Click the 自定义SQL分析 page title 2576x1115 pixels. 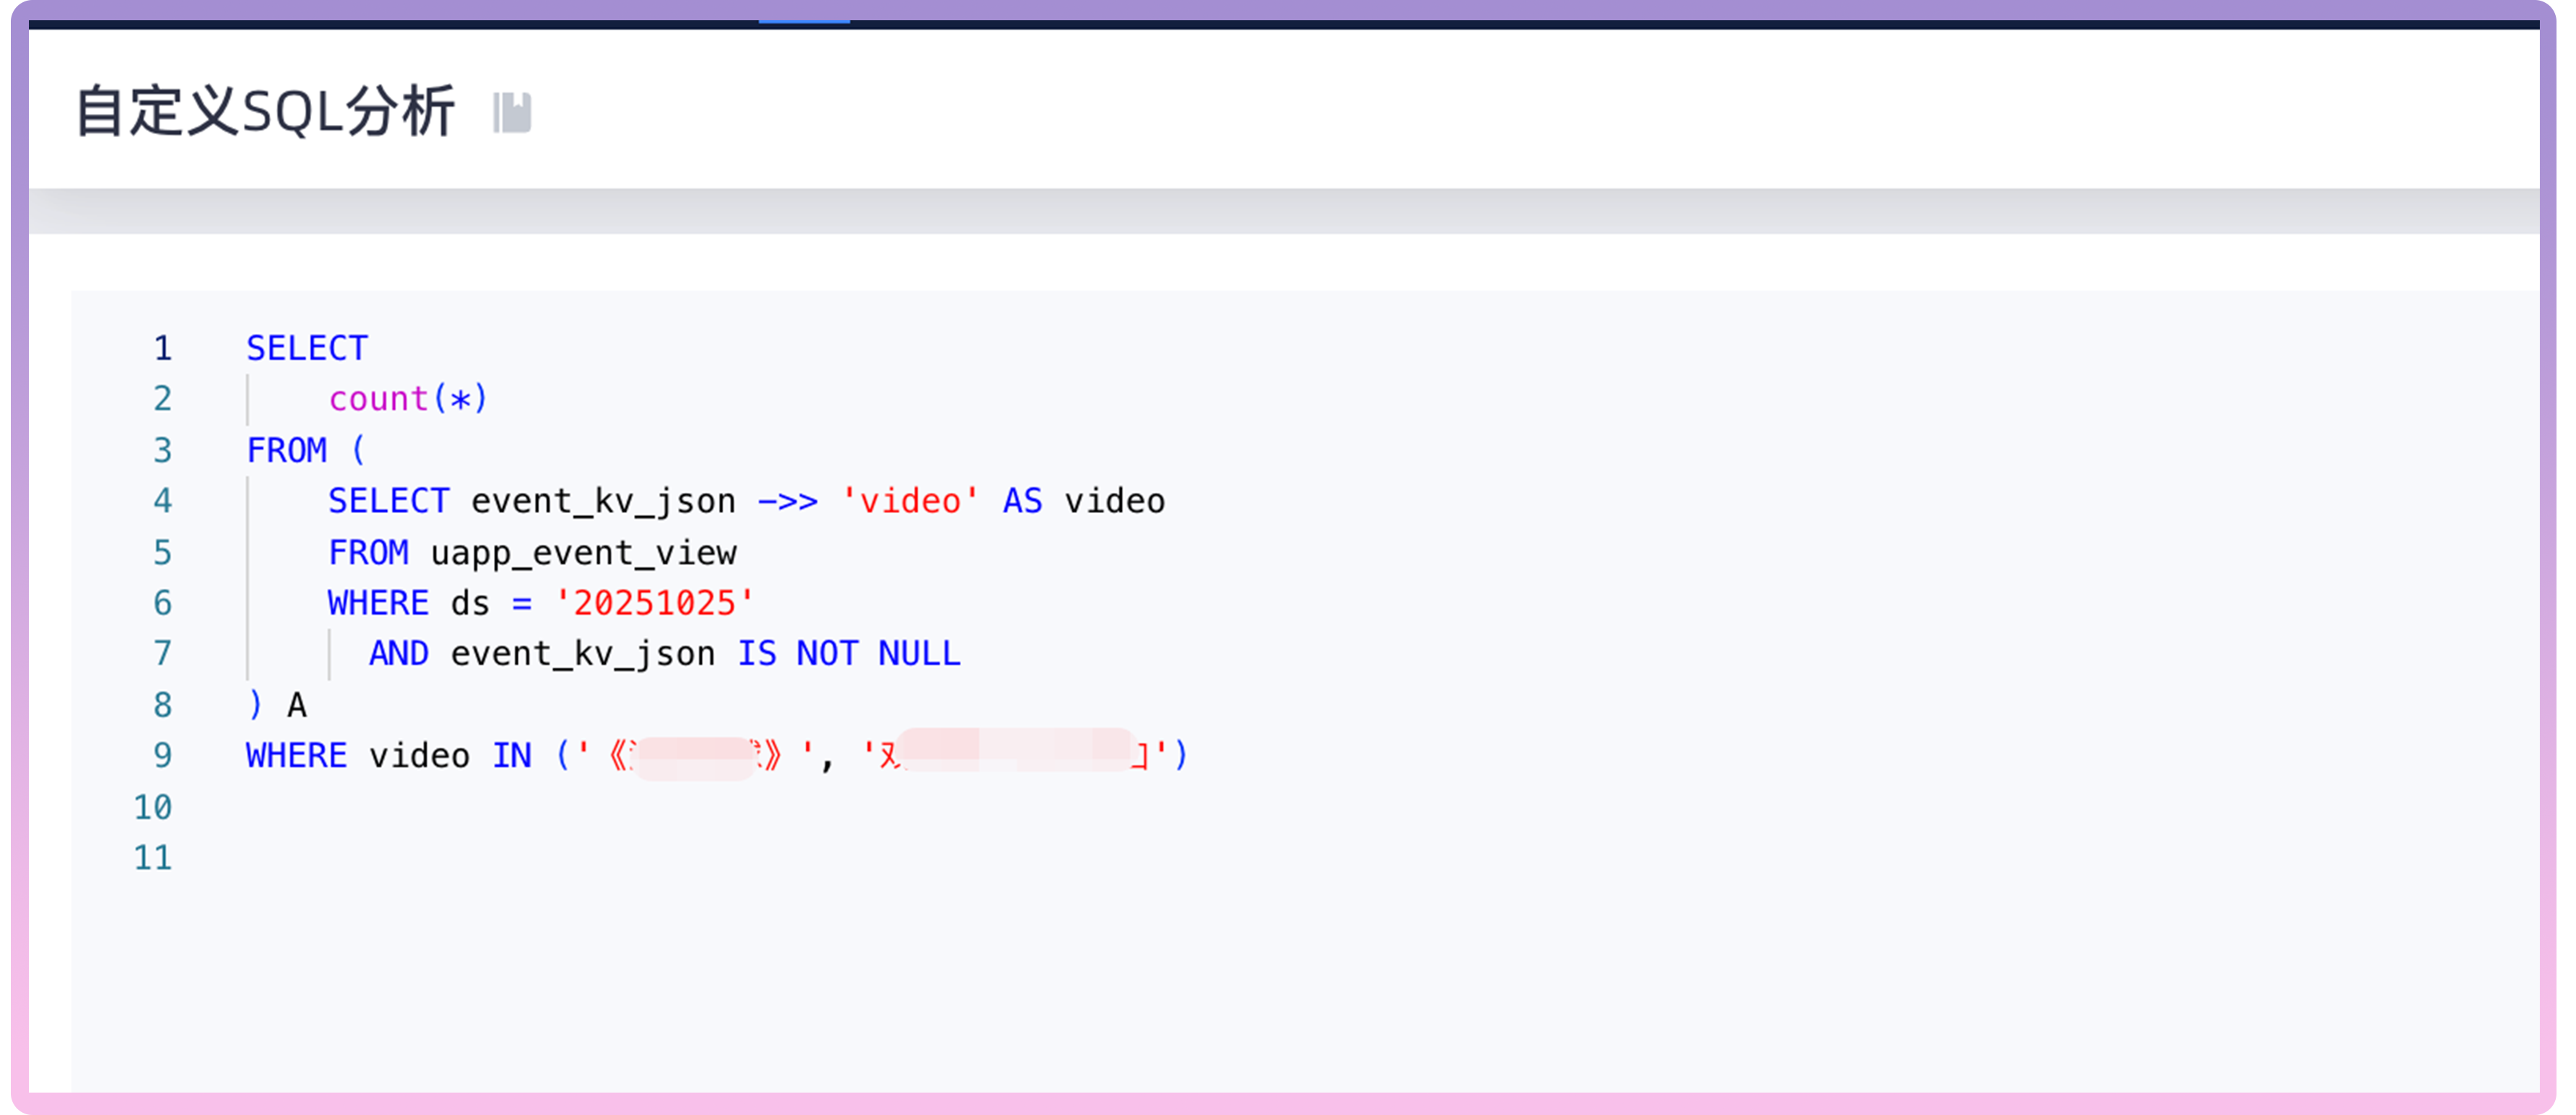click(265, 111)
